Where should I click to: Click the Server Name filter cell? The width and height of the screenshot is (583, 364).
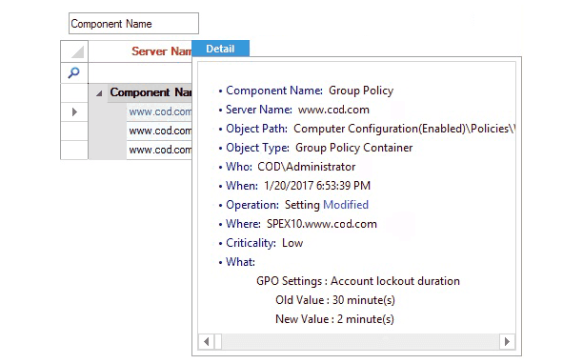click(140, 72)
